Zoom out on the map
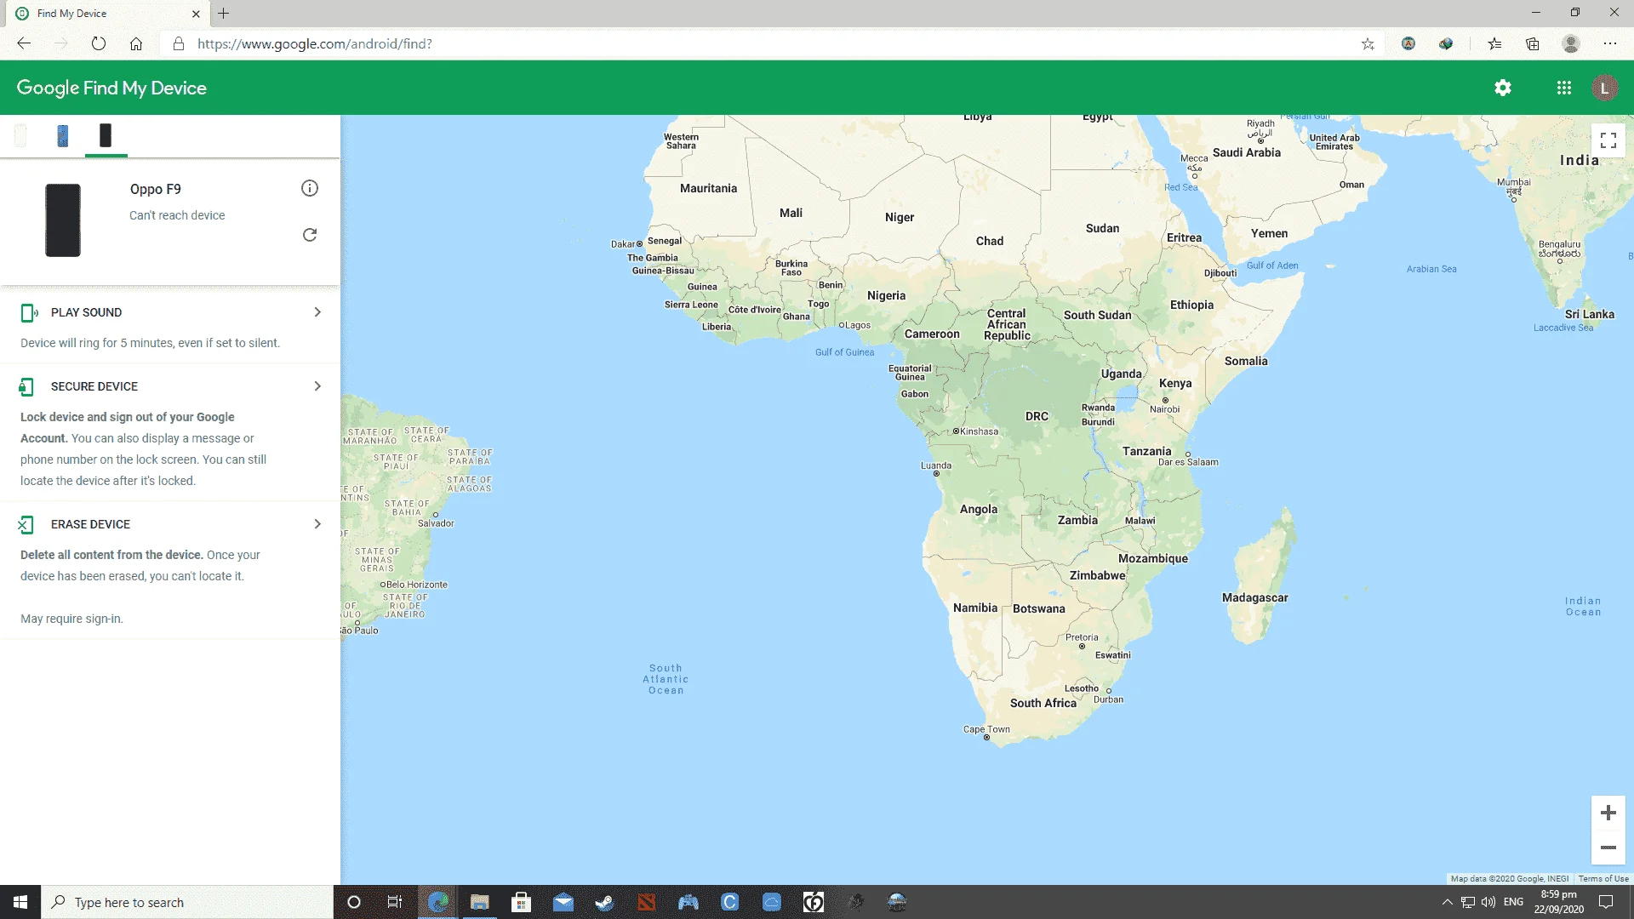 point(1608,848)
